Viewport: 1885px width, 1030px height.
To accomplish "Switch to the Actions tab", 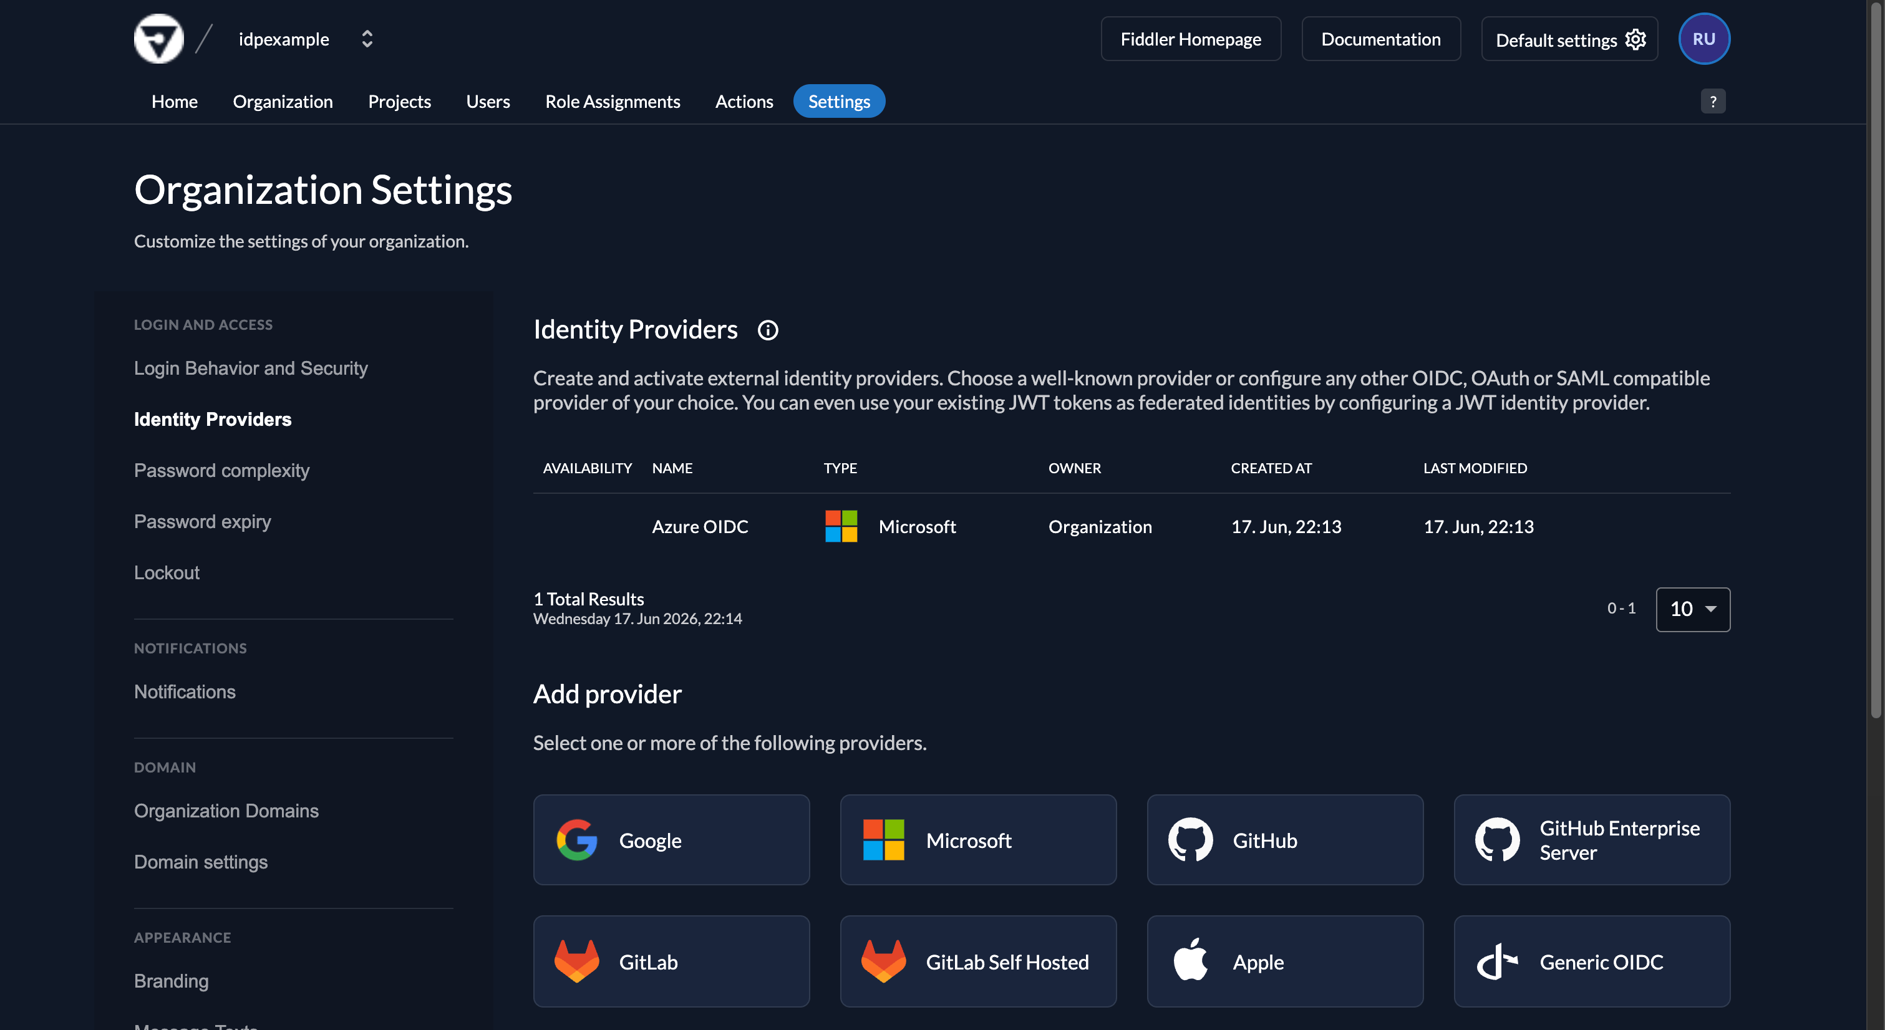I will [744, 101].
